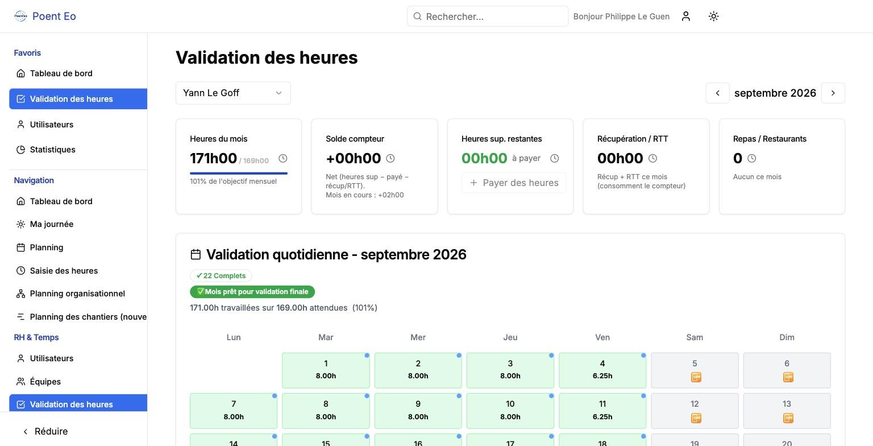Open day 2 cell in calendar
The height and width of the screenshot is (446, 873).
[x=418, y=370]
